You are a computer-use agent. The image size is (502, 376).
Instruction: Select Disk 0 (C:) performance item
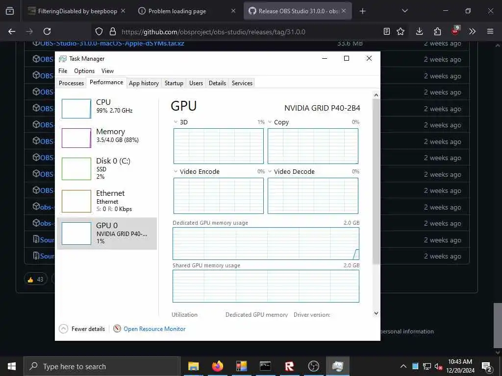[x=106, y=168]
